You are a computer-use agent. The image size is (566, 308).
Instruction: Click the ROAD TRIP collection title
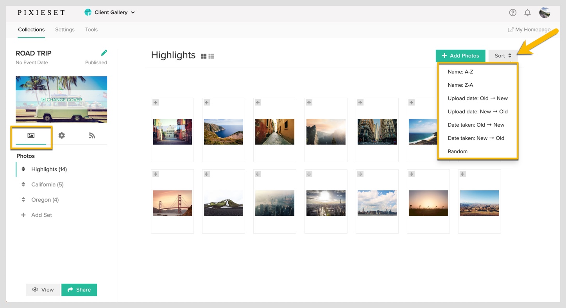click(34, 53)
